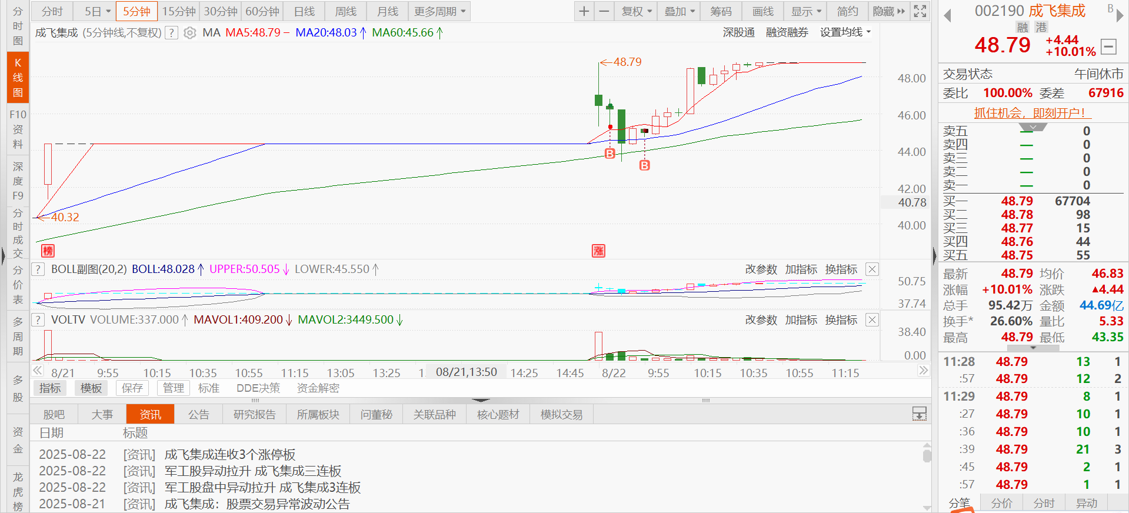
Task: Switch to 分时图 in left sidebar
Action: coord(18,26)
